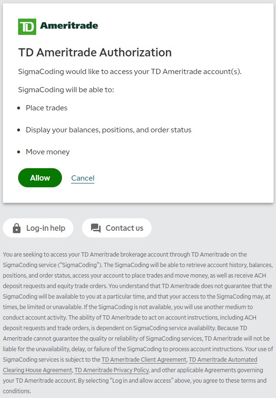The image size is (276, 398).
Task: Open the TD Ameritrade Client Agreement link
Action: click(144, 360)
